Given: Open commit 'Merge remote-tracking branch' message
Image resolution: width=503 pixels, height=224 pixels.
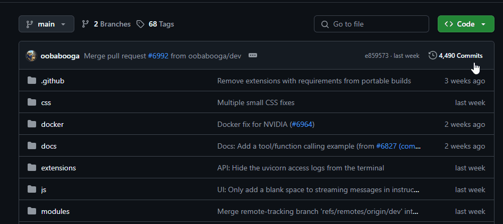Looking at the screenshot, I should point(318,211).
